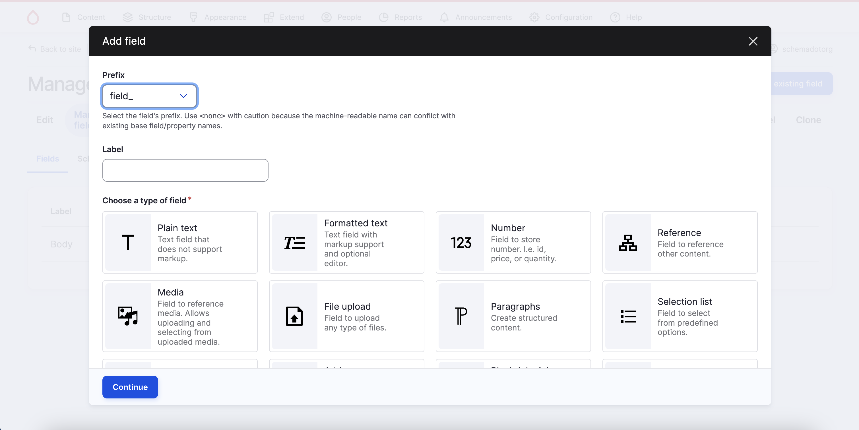
Task: Select the Selection list option title
Action: [x=684, y=301]
